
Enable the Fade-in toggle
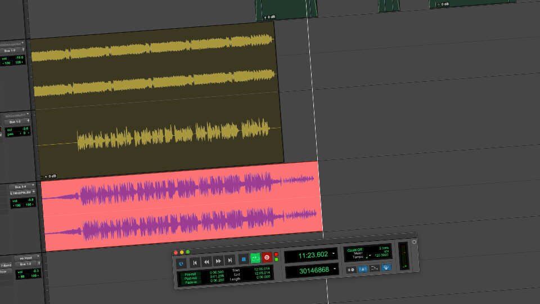(x=191, y=282)
